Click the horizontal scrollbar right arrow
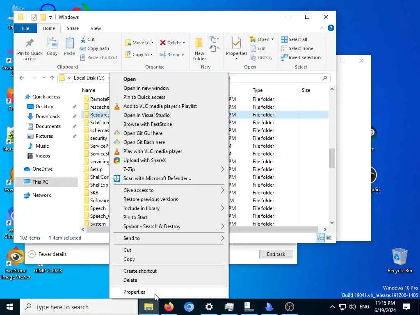Image resolution: width=420 pixels, height=315 pixels. point(325,230)
